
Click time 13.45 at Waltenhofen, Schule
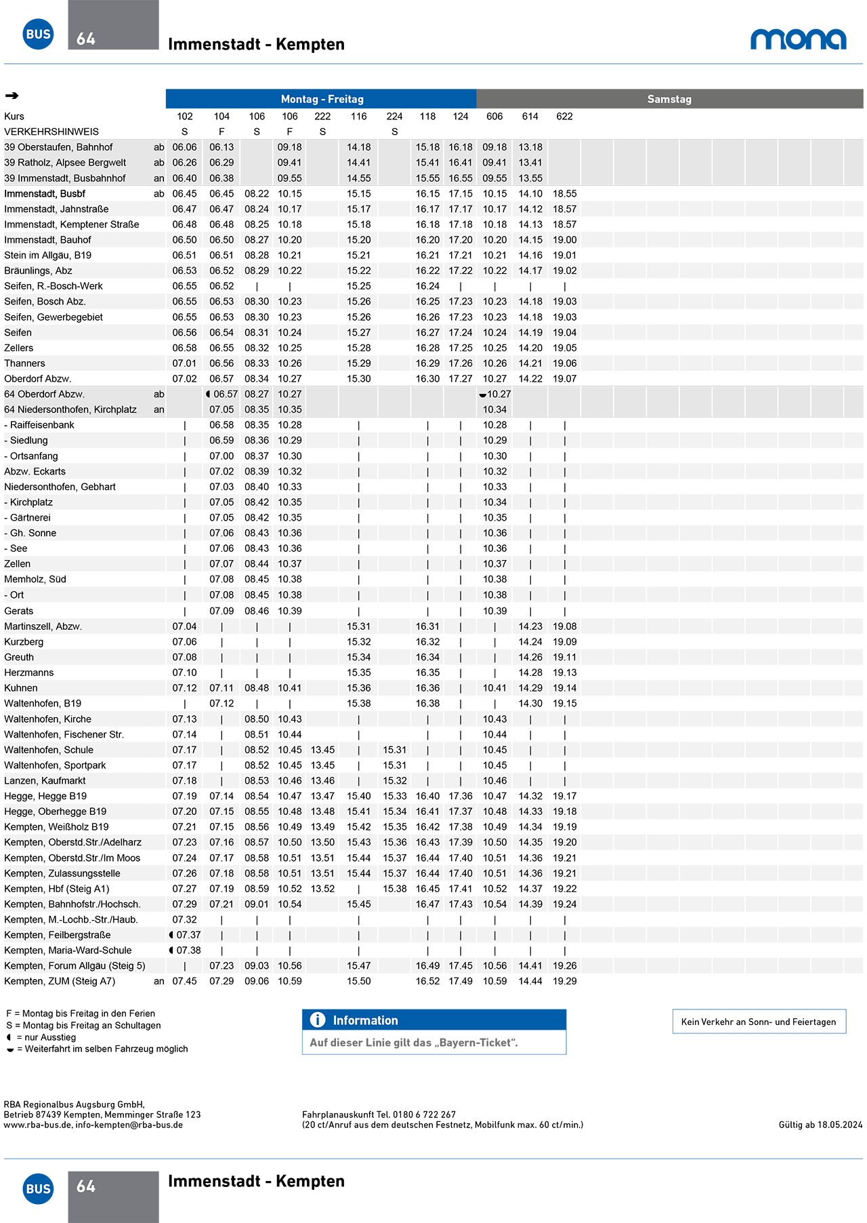(x=322, y=750)
